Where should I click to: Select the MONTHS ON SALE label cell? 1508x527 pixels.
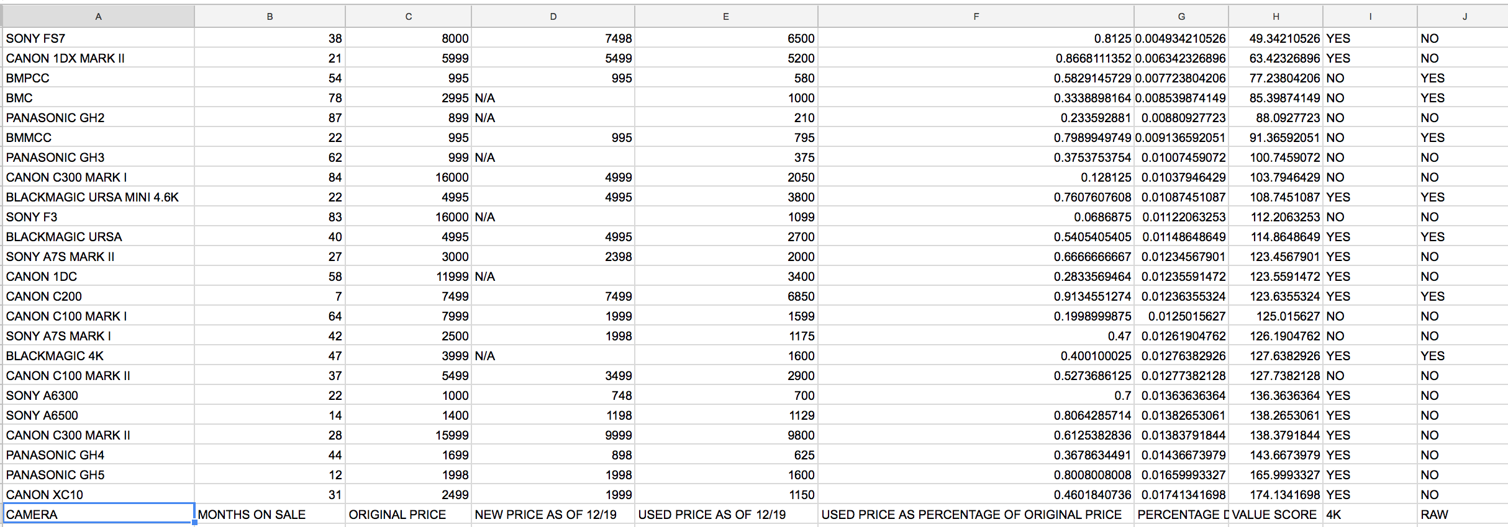(270, 515)
